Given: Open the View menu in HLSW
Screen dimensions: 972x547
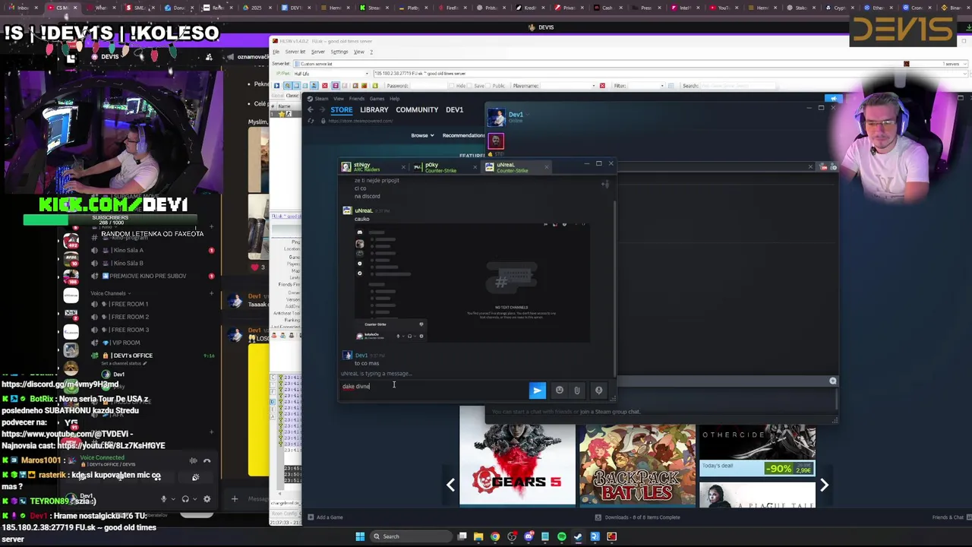Looking at the screenshot, I should tap(359, 52).
